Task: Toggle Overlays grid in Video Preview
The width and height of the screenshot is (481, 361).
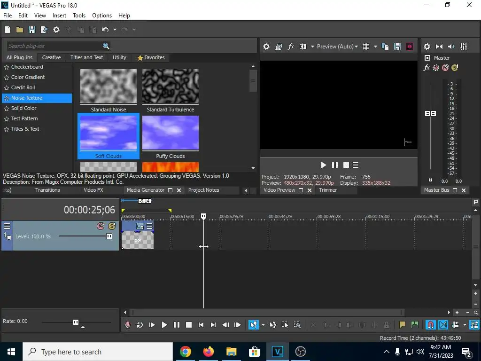Action: coord(365,47)
